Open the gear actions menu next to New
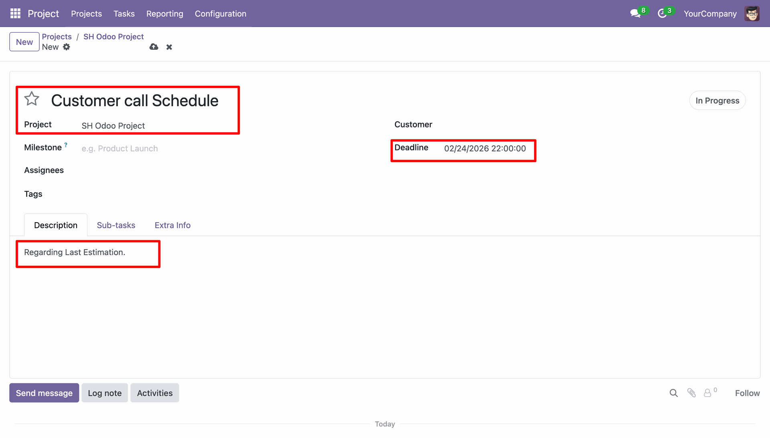 pyautogui.click(x=67, y=47)
